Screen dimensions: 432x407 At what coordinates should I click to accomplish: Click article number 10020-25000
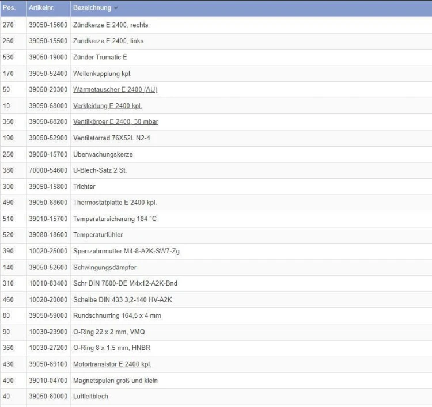(x=48, y=251)
